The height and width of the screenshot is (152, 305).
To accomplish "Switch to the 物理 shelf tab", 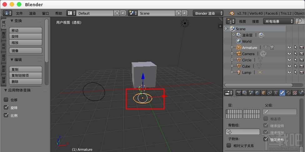I will 4,69.
